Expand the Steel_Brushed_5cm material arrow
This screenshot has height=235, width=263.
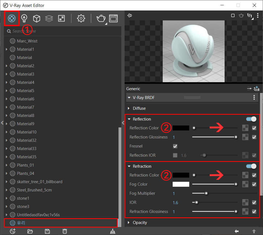tap(7, 190)
